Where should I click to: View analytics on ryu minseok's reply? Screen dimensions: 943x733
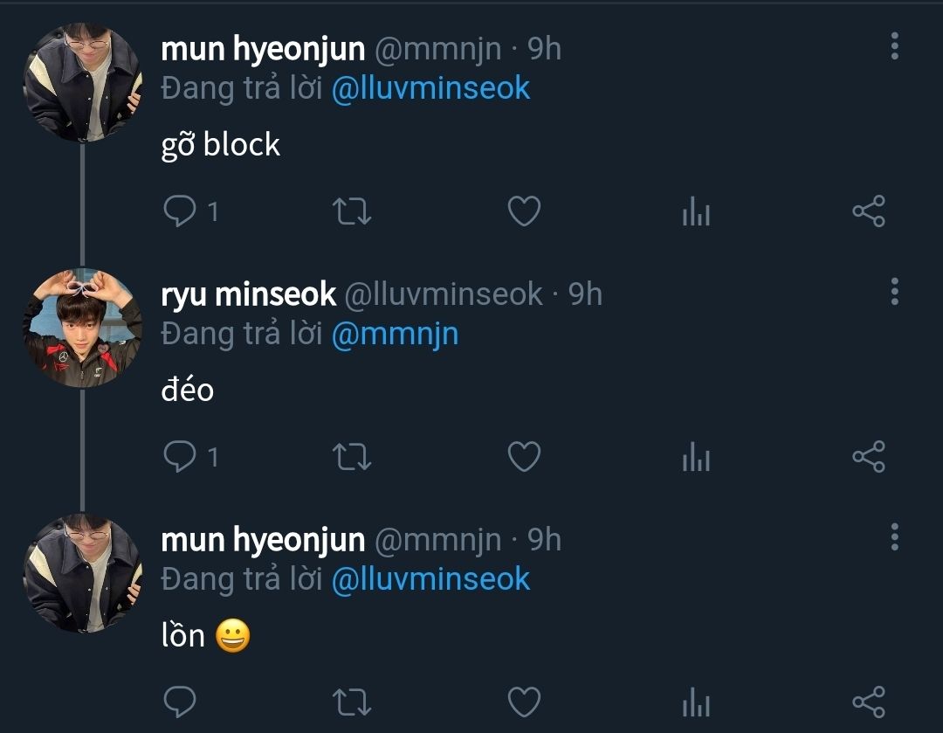tap(696, 457)
